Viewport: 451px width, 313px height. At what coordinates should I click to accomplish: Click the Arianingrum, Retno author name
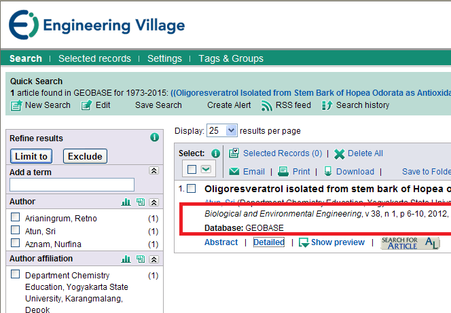[x=61, y=219]
